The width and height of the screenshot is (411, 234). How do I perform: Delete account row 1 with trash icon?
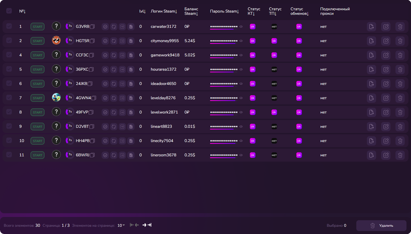click(400, 27)
